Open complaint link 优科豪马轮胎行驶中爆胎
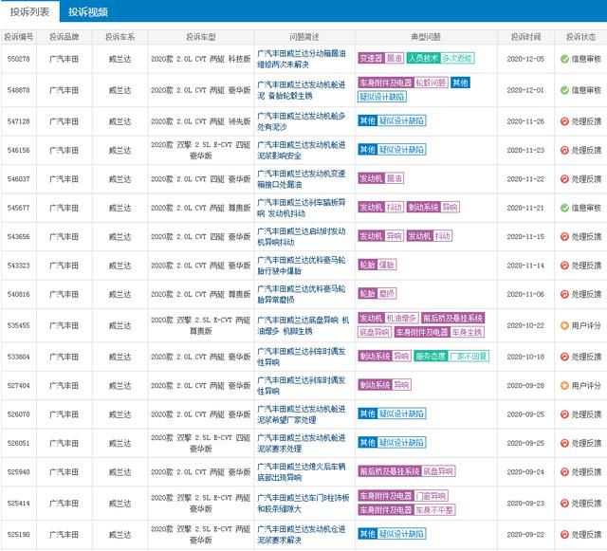This screenshot has width=607, height=551. click(302, 266)
